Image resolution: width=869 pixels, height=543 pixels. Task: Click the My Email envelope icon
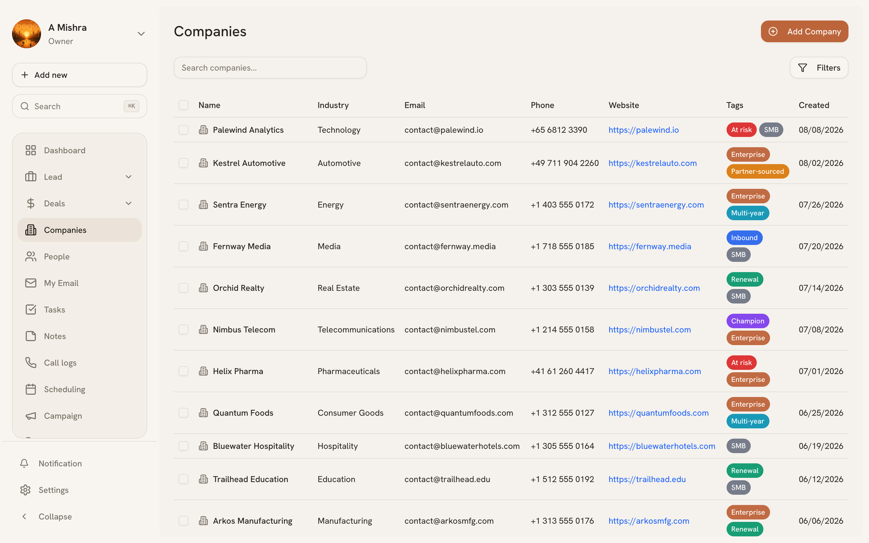(x=31, y=283)
